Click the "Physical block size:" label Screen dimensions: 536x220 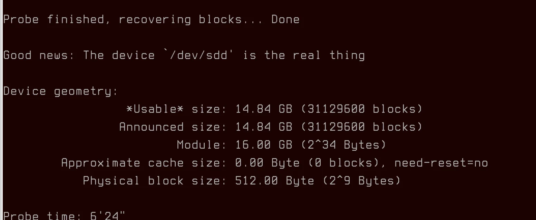(154, 181)
